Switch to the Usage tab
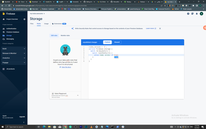Screen dimensions: 206x129 pos(46,24)
